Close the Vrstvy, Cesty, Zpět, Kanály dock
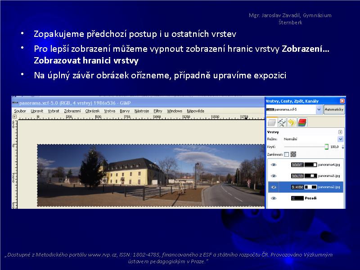Viewport: 360px width, 270px height. [x=342, y=101]
